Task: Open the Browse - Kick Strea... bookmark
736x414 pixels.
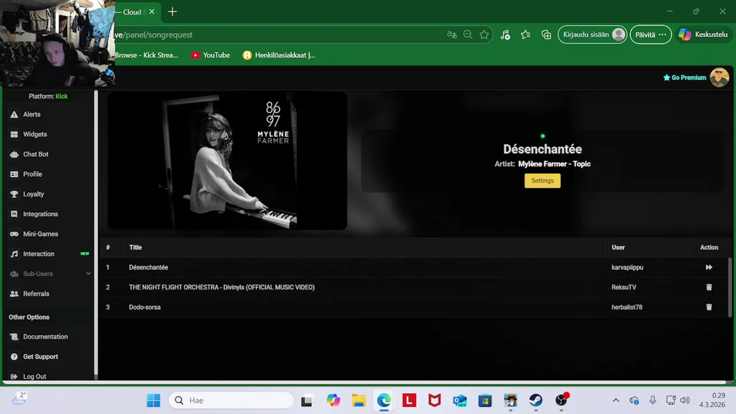Action: tap(147, 55)
